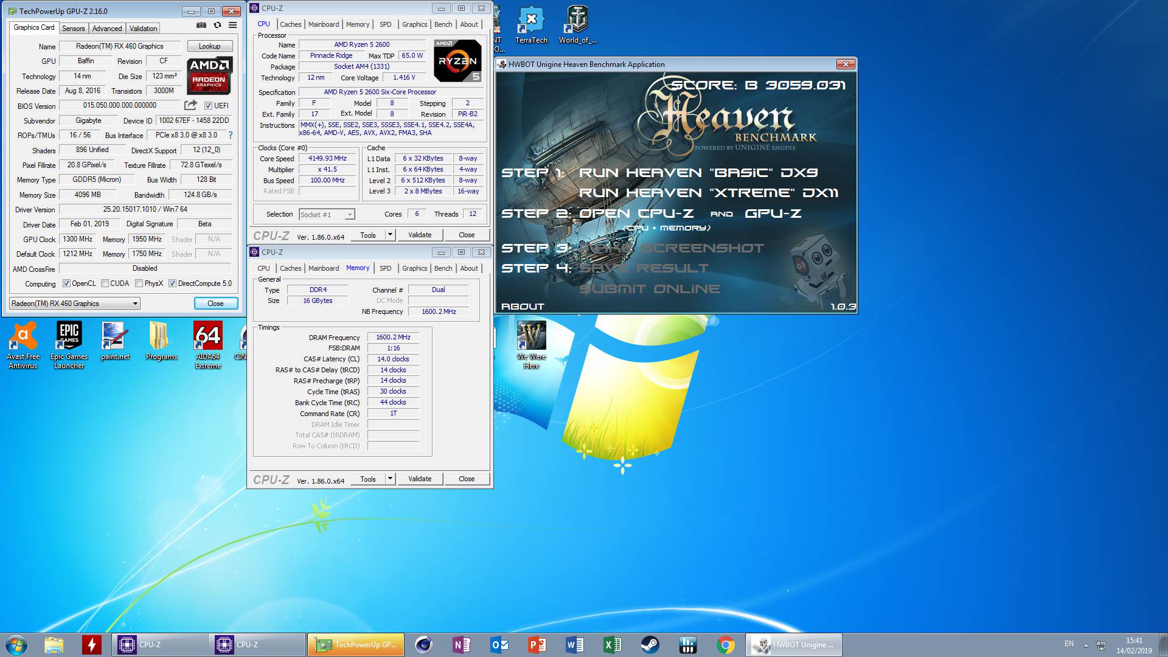Toggle DirectCompute 5.0 checkbox
The width and height of the screenshot is (1168, 657).
pyautogui.click(x=173, y=283)
